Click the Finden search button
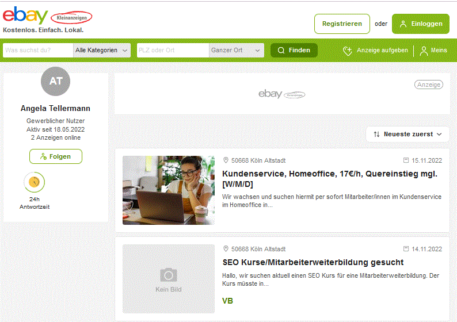 [x=294, y=50]
